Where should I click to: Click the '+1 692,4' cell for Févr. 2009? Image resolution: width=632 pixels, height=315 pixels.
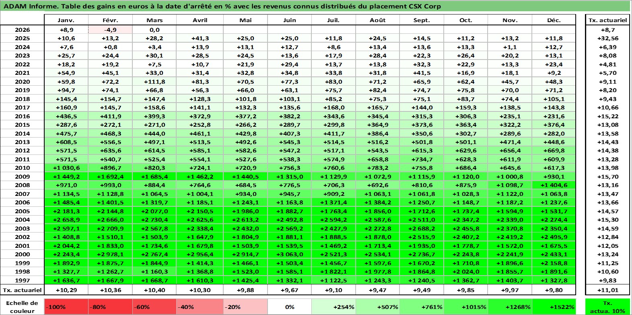pyautogui.click(x=110, y=177)
